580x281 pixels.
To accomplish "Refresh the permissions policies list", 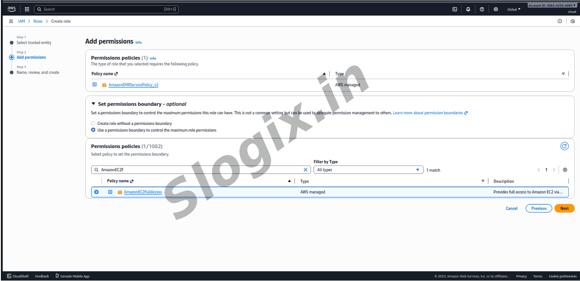I will tap(564, 146).
